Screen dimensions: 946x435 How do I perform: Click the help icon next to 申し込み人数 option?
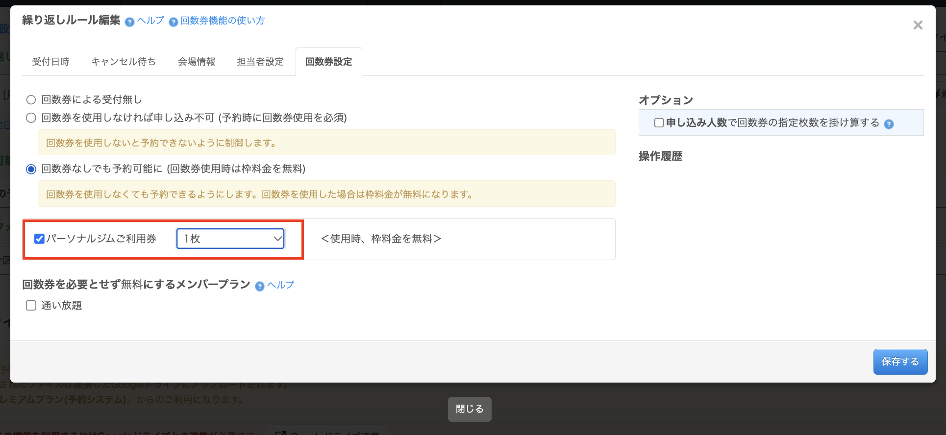coord(889,124)
